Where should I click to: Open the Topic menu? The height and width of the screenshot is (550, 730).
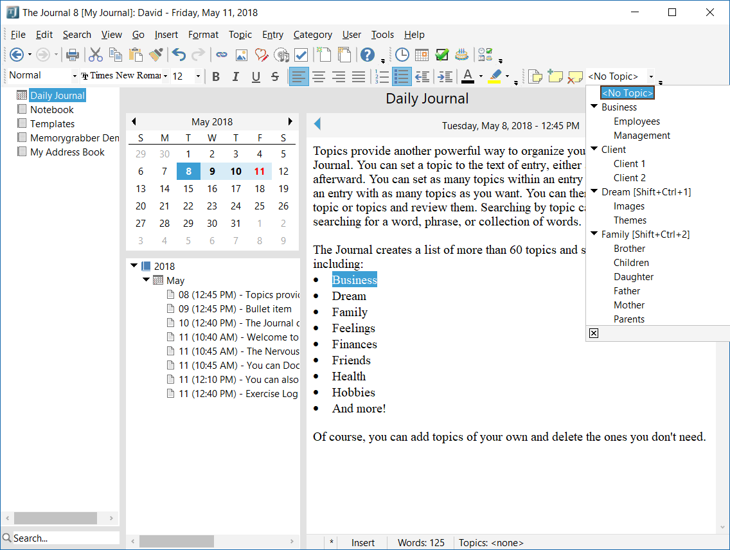click(240, 35)
